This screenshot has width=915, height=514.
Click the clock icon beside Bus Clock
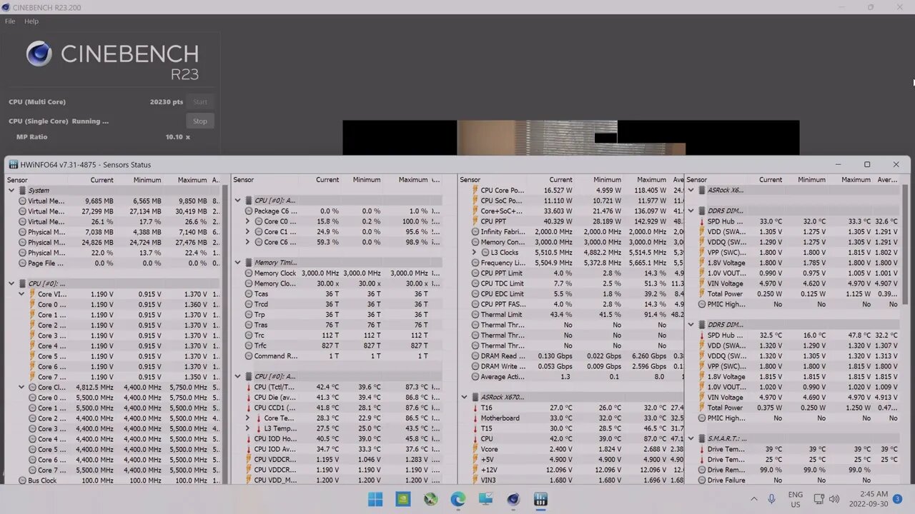(22, 480)
